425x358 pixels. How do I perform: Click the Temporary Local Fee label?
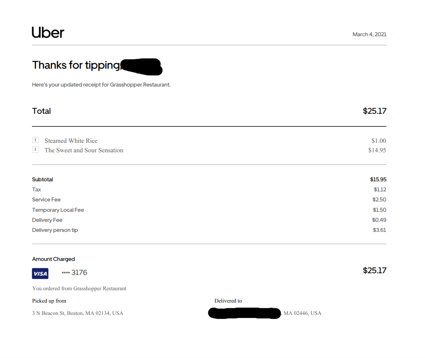tap(58, 210)
